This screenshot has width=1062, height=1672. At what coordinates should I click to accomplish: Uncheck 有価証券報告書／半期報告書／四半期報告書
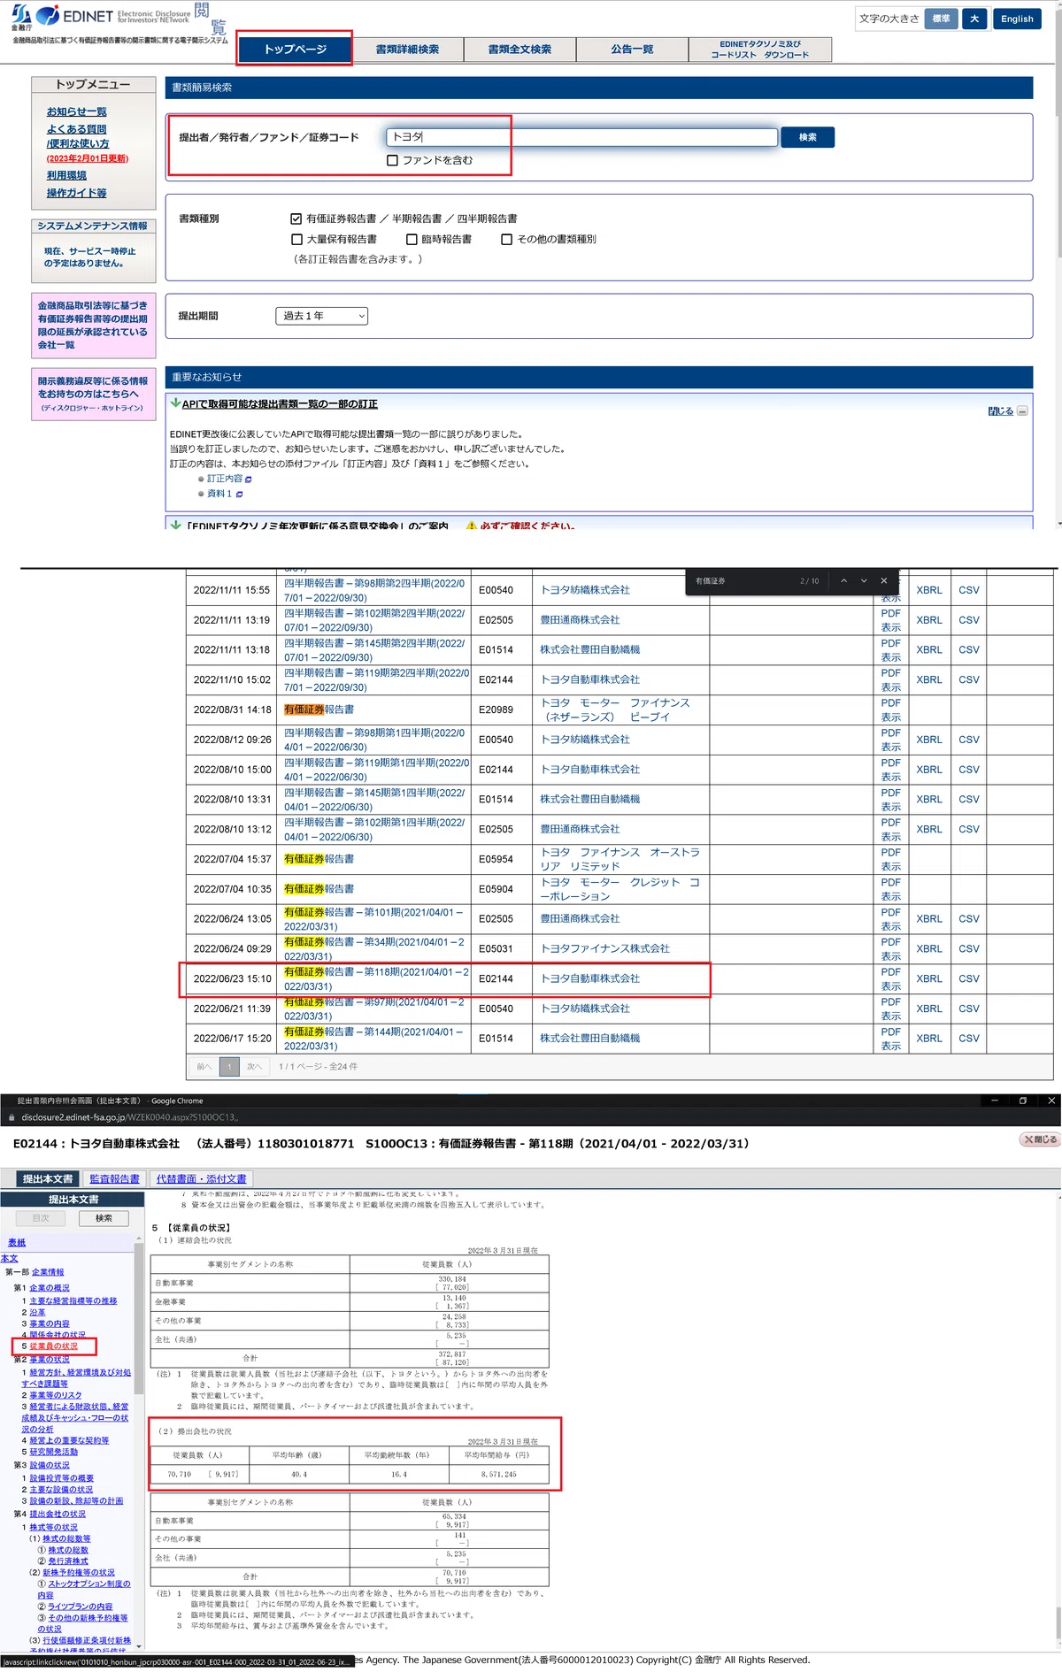pyautogui.click(x=296, y=219)
